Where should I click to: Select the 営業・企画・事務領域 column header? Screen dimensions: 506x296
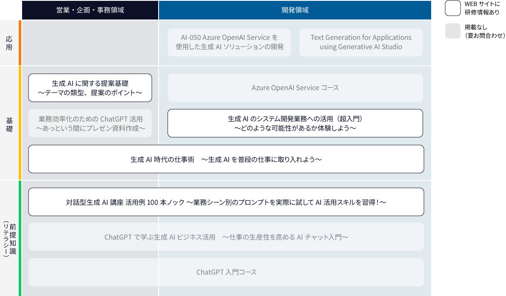pyautogui.click(x=90, y=10)
